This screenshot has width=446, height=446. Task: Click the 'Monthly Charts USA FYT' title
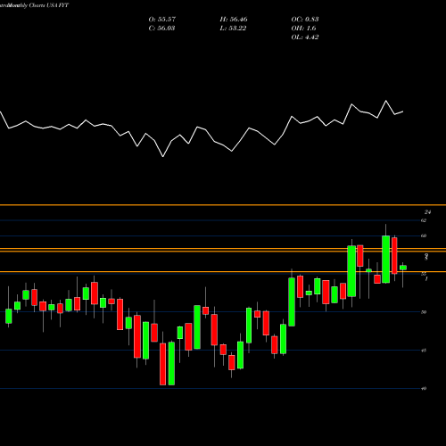point(37,5)
